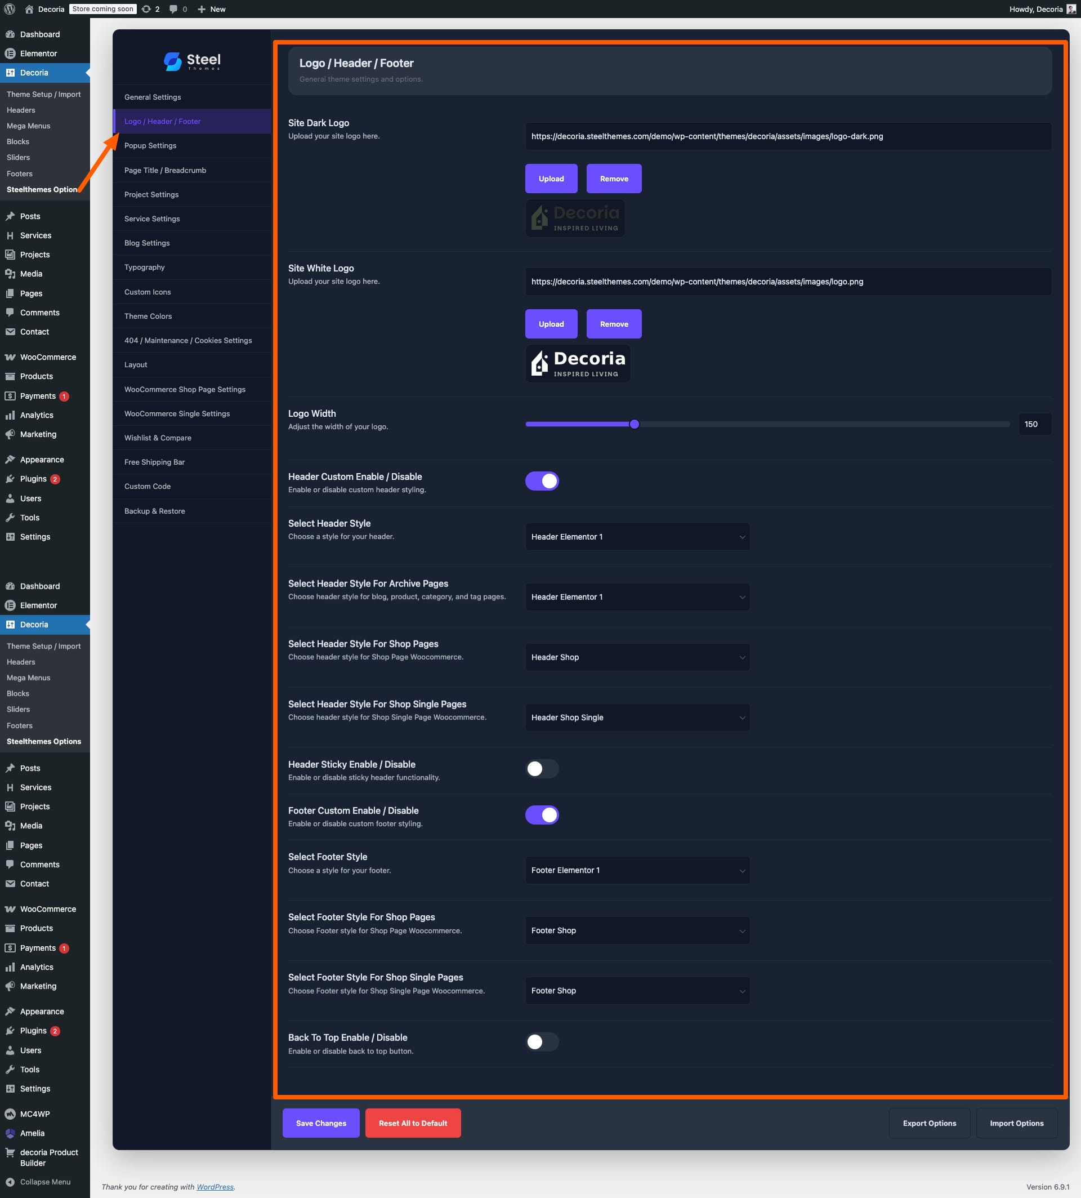Click the Site Dark Logo URL field
The width and height of the screenshot is (1081, 1198).
[x=788, y=136]
